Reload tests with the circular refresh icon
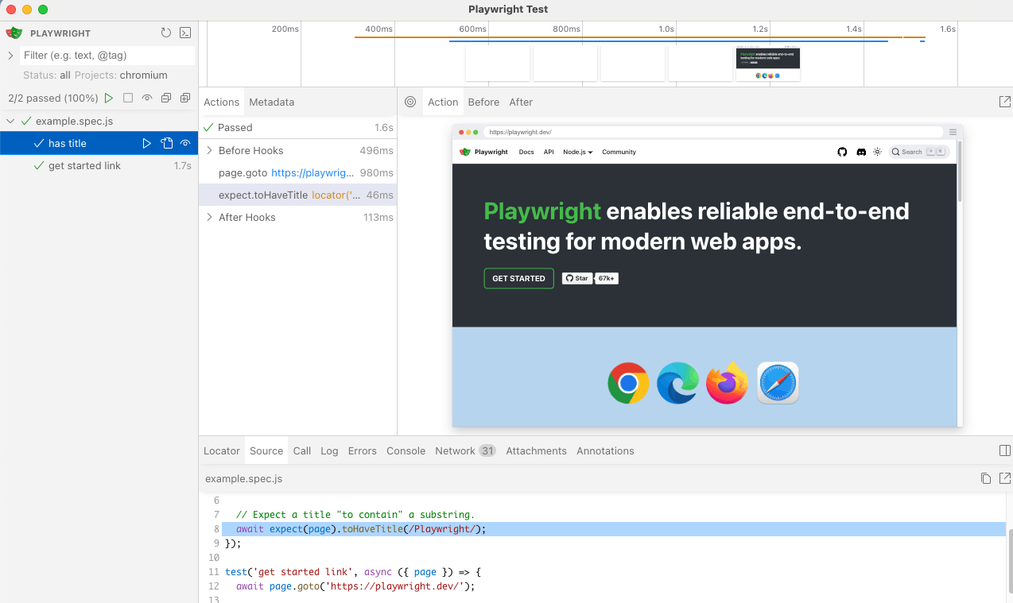Viewport: 1013px width, 603px height. pyautogui.click(x=166, y=33)
